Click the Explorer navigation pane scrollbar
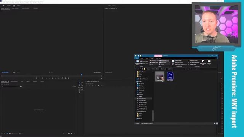The image size is (244, 137). [153, 115]
